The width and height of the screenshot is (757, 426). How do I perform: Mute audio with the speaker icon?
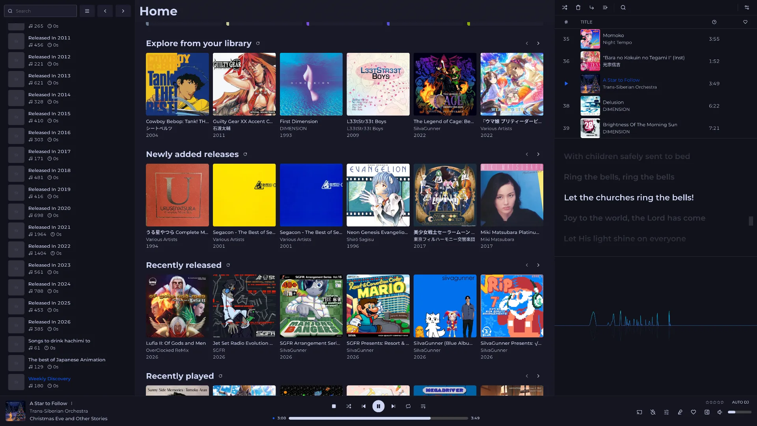[720, 412]
